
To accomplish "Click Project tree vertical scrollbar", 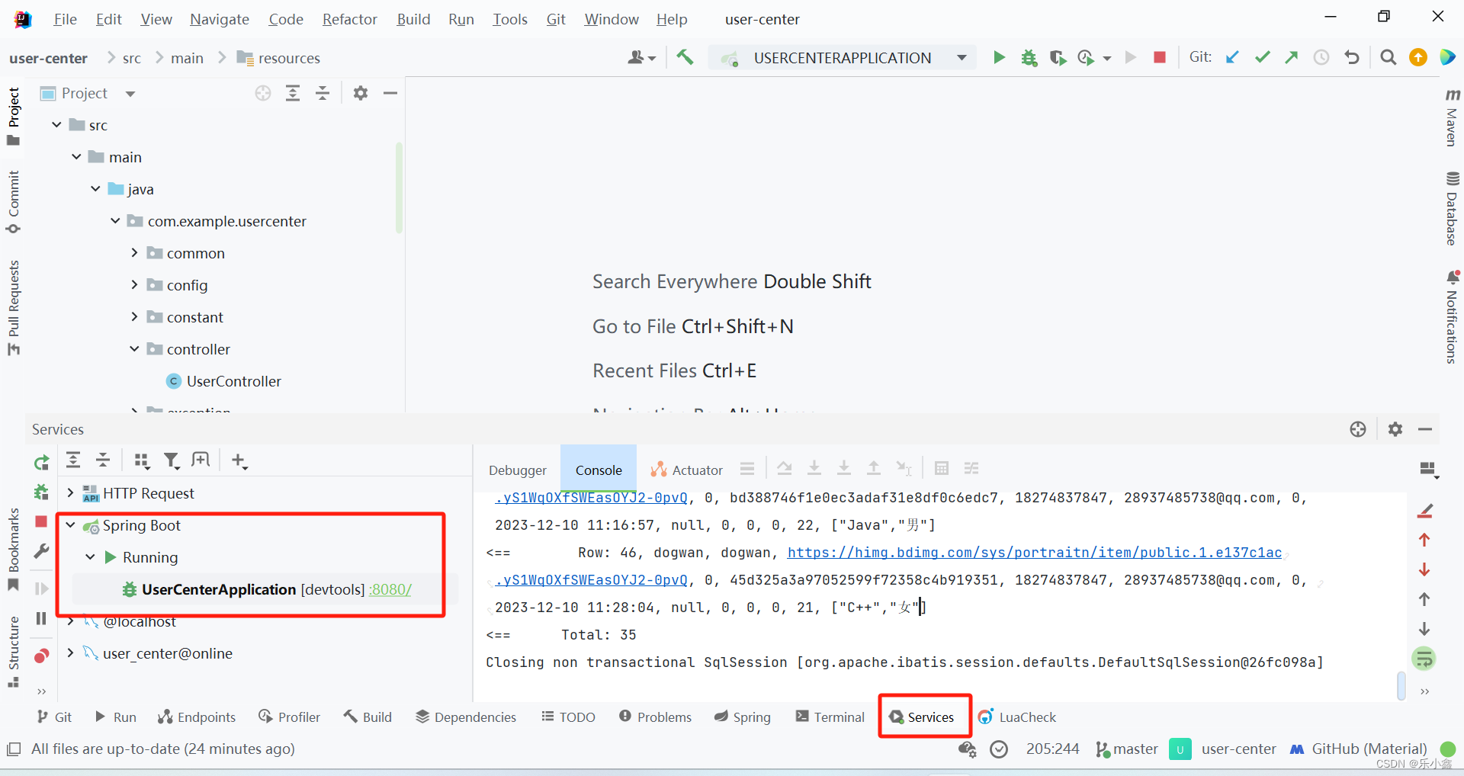I will pos(399,188).
